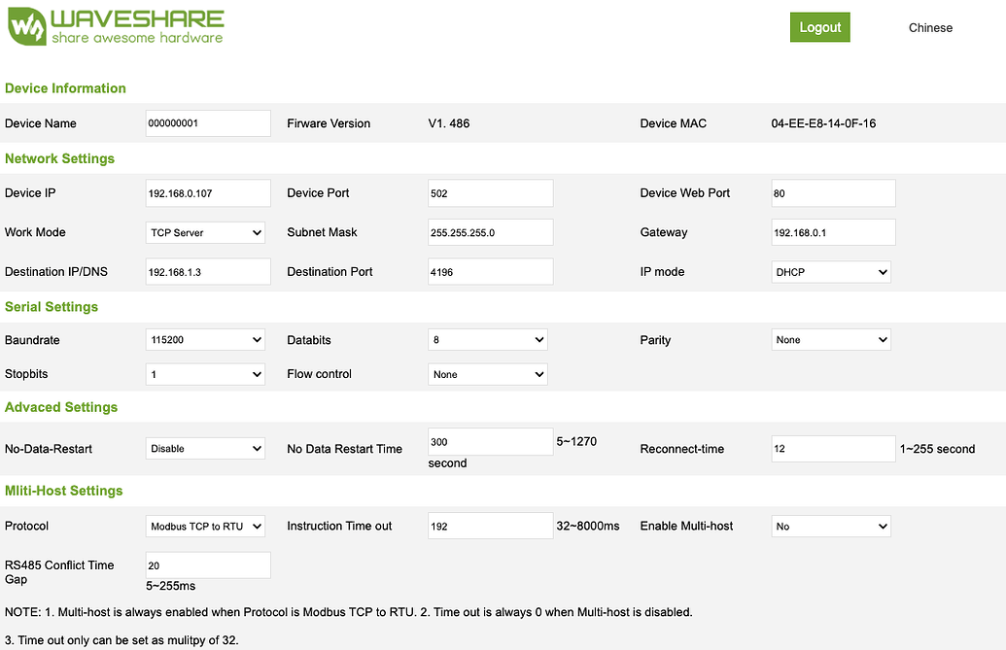Click the Waveshare logo
Viewport: 1006px width, 650px height.
115,26
